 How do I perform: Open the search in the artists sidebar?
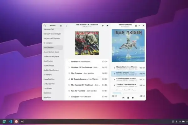click(45, 26)
